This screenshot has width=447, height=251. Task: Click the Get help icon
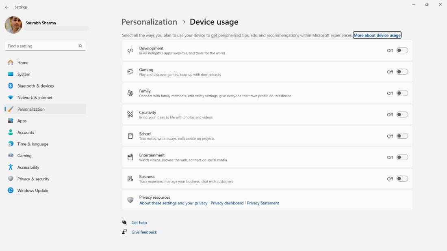(x=124, y=223)
